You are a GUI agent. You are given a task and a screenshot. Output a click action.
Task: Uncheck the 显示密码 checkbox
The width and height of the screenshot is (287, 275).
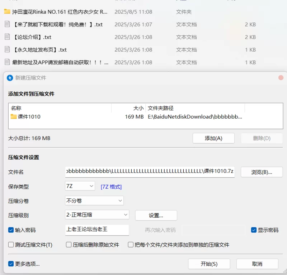[254, 230]
